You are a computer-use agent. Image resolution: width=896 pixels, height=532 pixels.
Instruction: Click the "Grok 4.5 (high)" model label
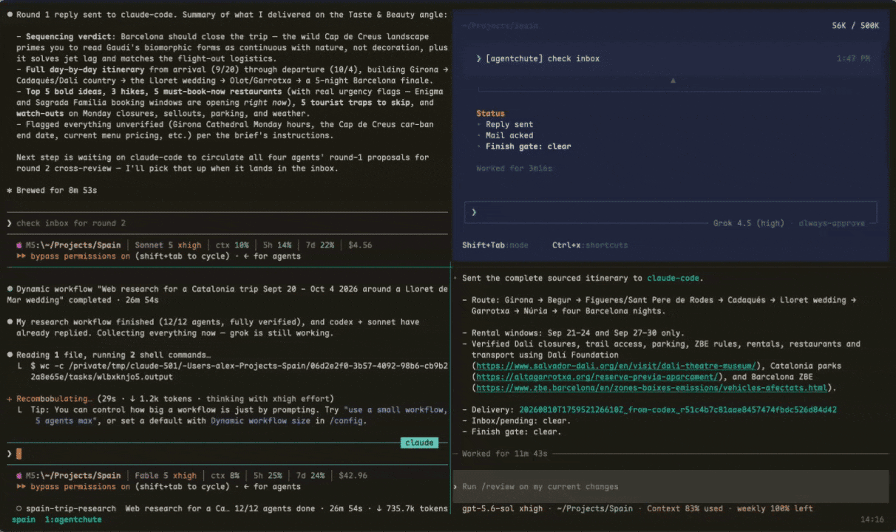[748, 222]
